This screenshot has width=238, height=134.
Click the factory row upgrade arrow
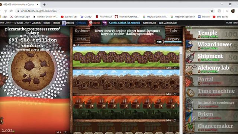click(175, 120)
